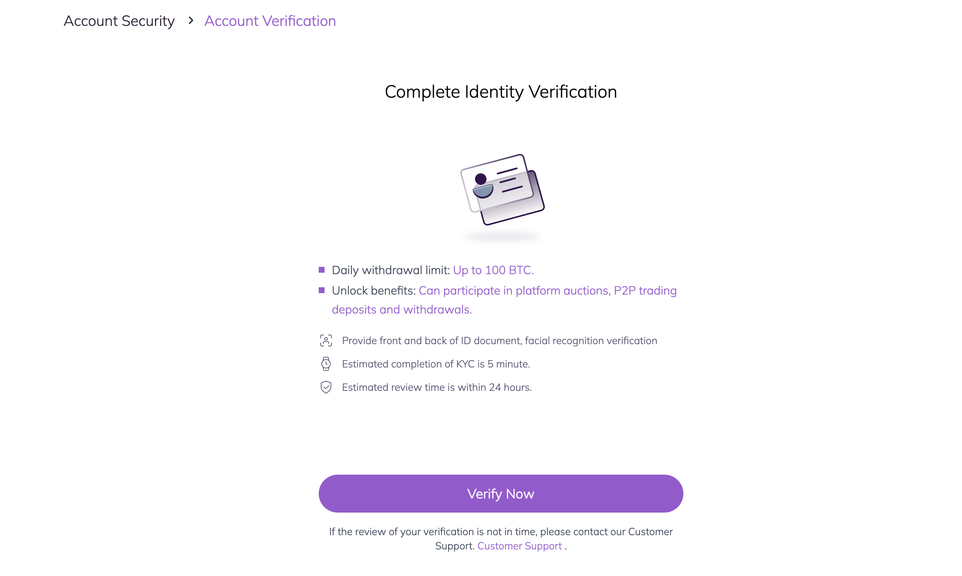Image resolution: width=962 pixels, height=576 pixels.
Task: Click the ID document and facial recognition requirement text
Action: [499, 341]
